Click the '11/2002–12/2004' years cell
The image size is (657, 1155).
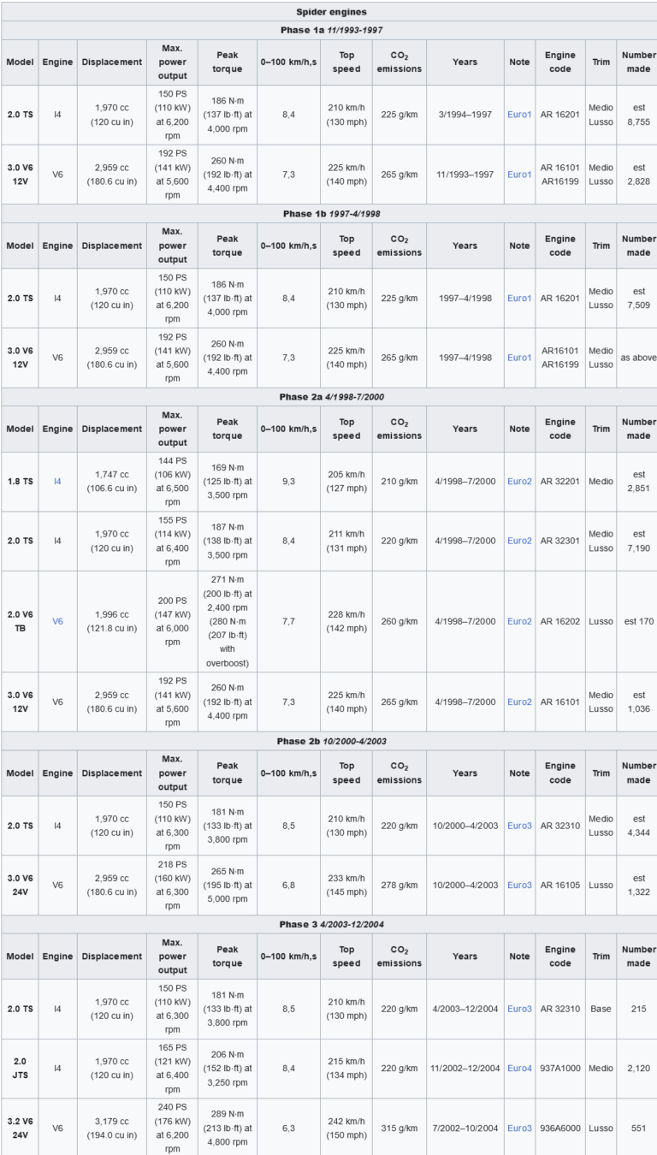click(465, 1068)
